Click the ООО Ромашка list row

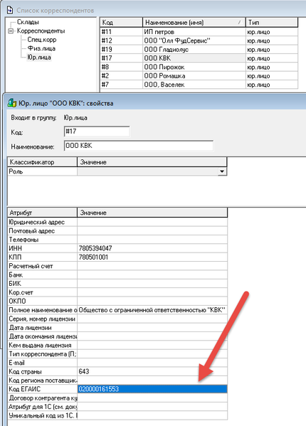point(199,76)
